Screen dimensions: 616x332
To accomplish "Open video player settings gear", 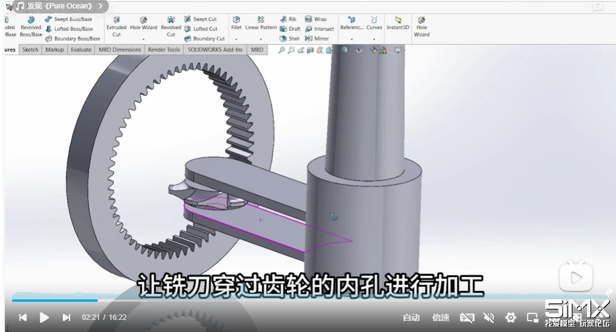I will click(x=511, y=317).
